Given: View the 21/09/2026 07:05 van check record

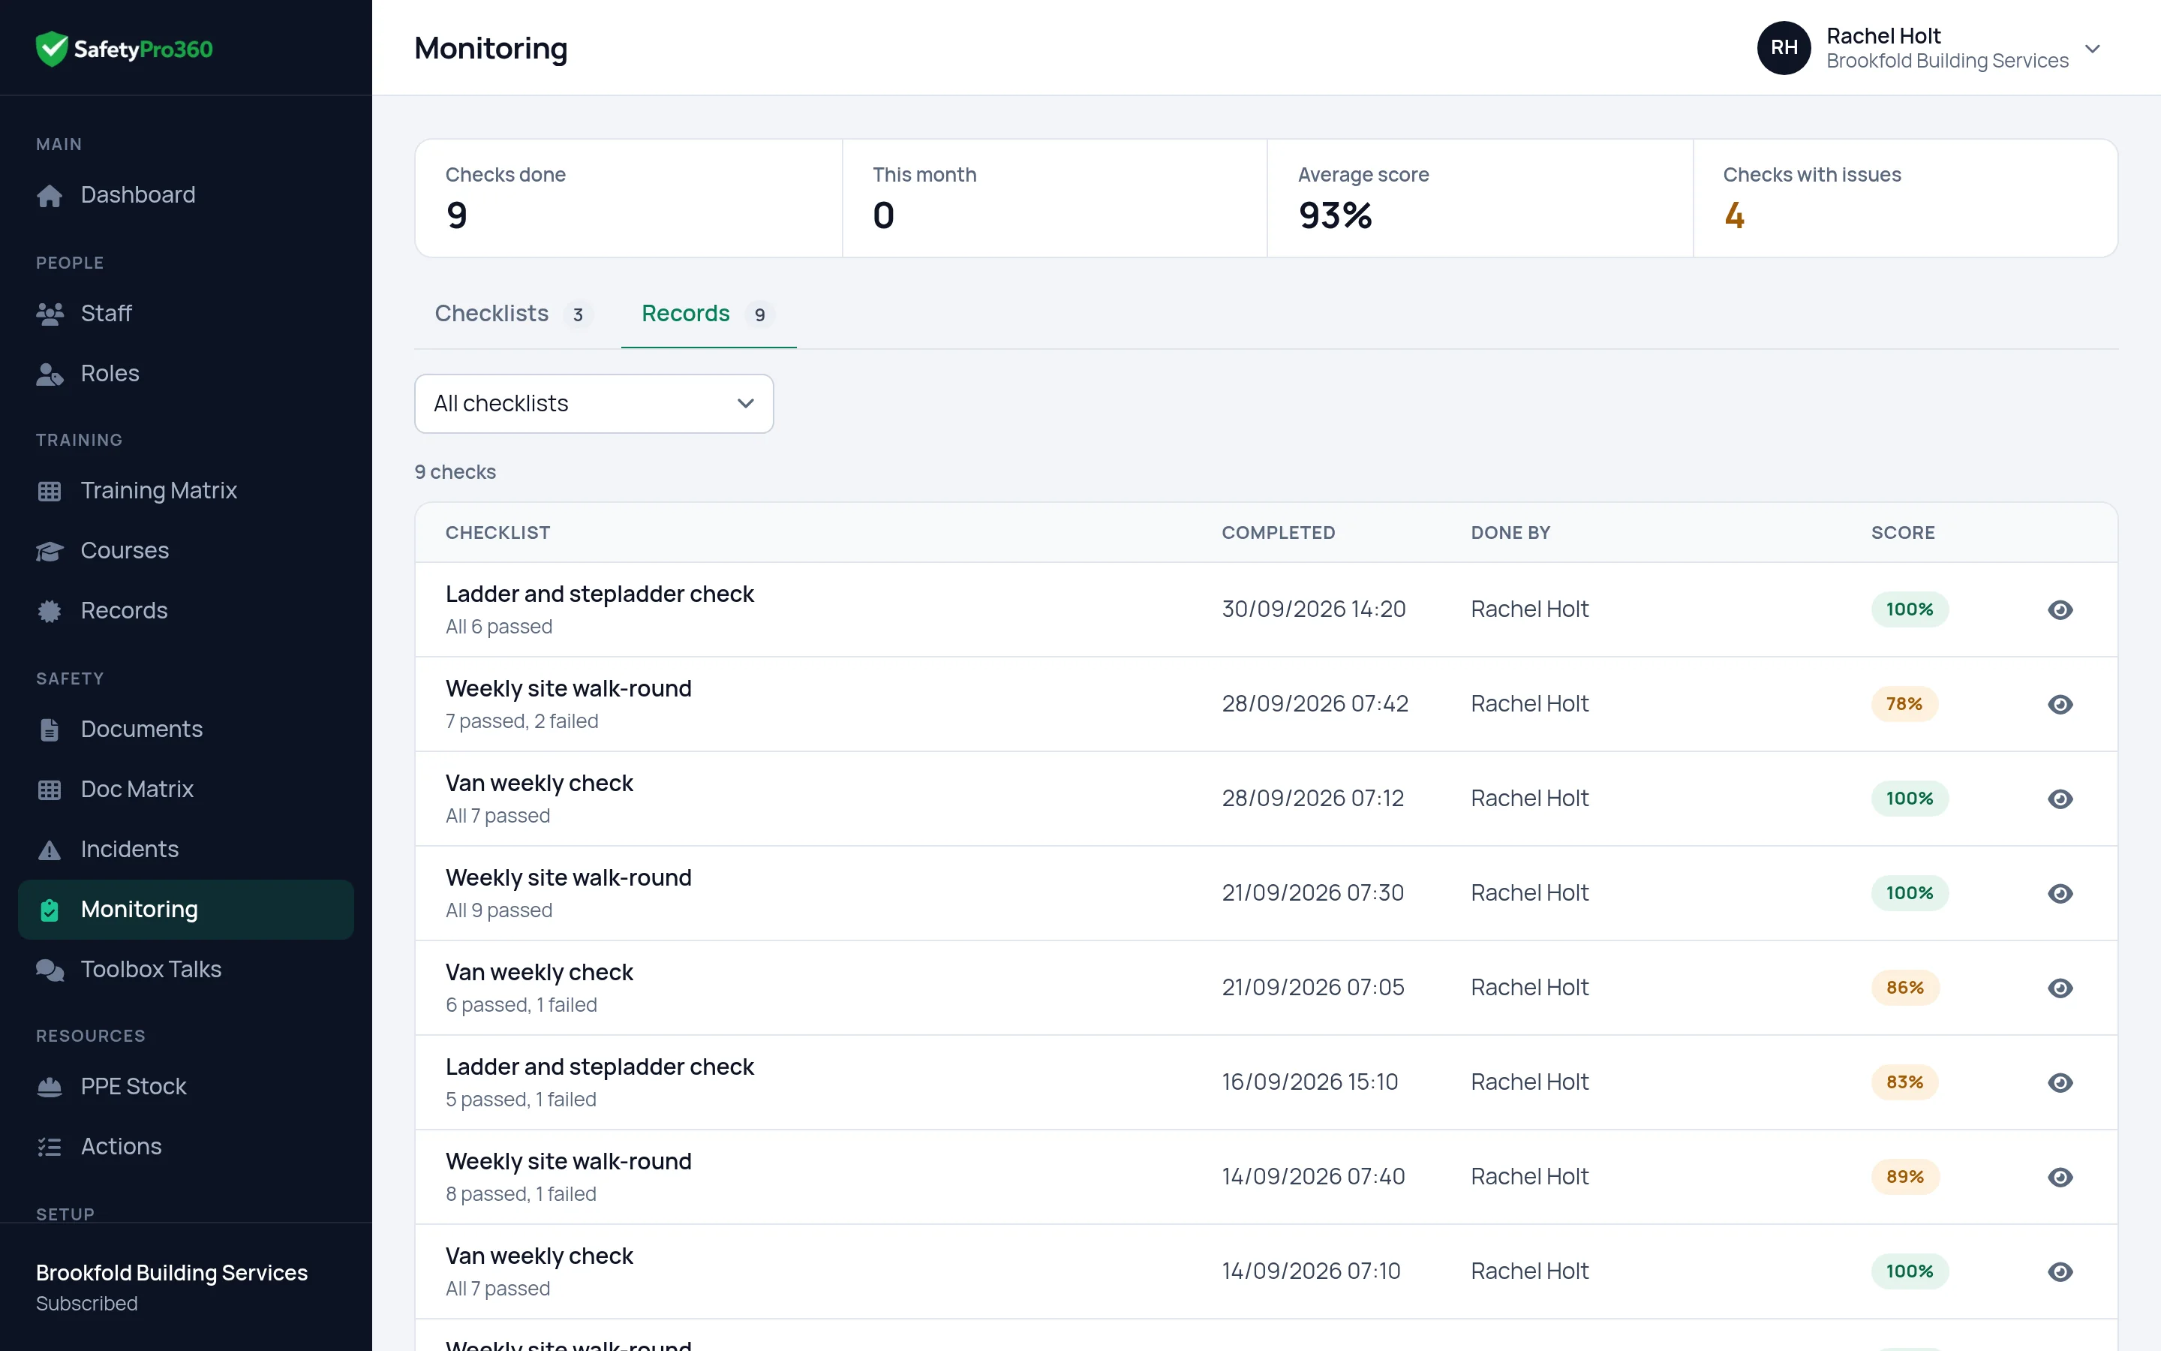Looking at the screenshot, I should (2059, 988).
